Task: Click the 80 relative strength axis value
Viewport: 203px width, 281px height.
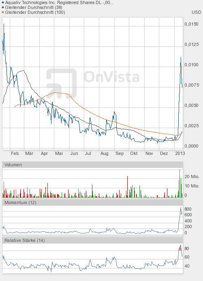Action: coord(187,248)
